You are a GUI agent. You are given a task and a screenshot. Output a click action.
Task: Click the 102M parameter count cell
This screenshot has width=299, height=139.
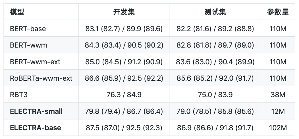point(278,128)
